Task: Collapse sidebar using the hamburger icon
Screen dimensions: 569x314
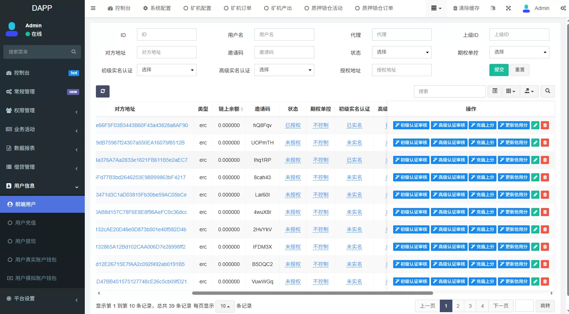Action: 93,8
